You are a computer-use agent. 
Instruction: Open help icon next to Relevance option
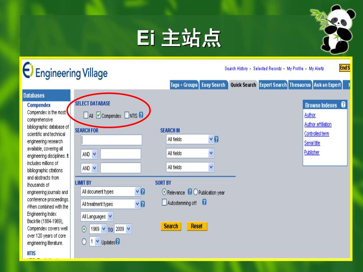190,192
